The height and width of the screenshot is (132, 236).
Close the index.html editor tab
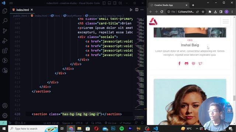tap(32, 10)
